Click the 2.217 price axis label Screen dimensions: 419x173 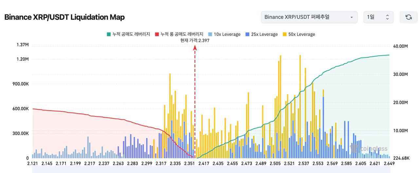tap(90, 164)
